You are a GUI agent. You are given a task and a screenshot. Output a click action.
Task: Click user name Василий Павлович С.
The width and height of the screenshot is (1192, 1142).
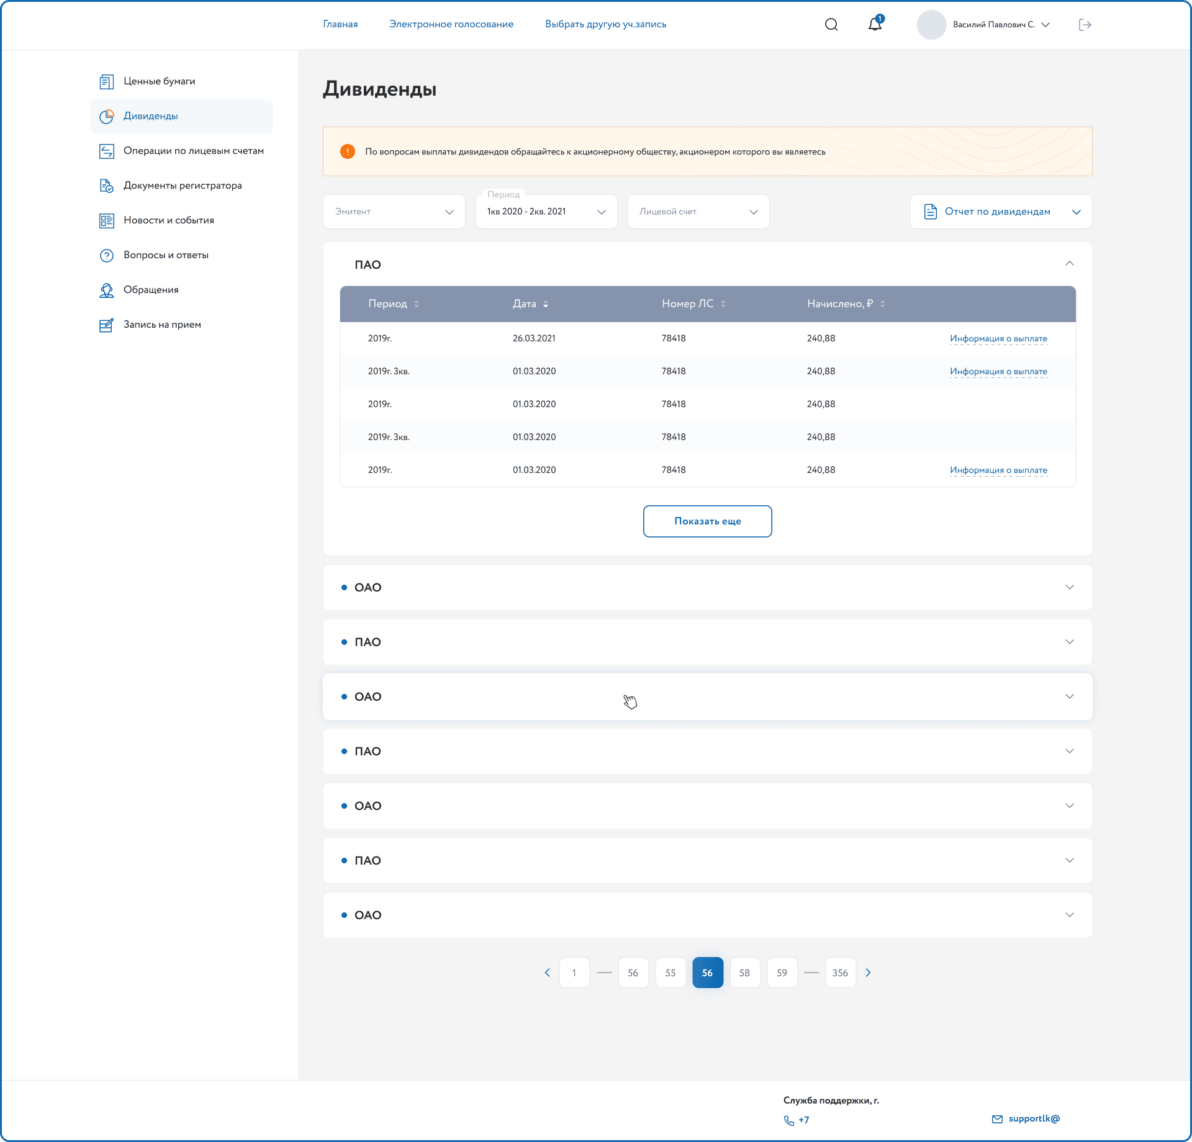click(994, 25)
